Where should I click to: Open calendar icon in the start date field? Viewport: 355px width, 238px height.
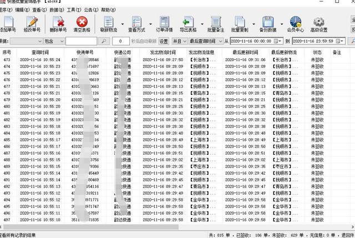(x=276, y=41)
